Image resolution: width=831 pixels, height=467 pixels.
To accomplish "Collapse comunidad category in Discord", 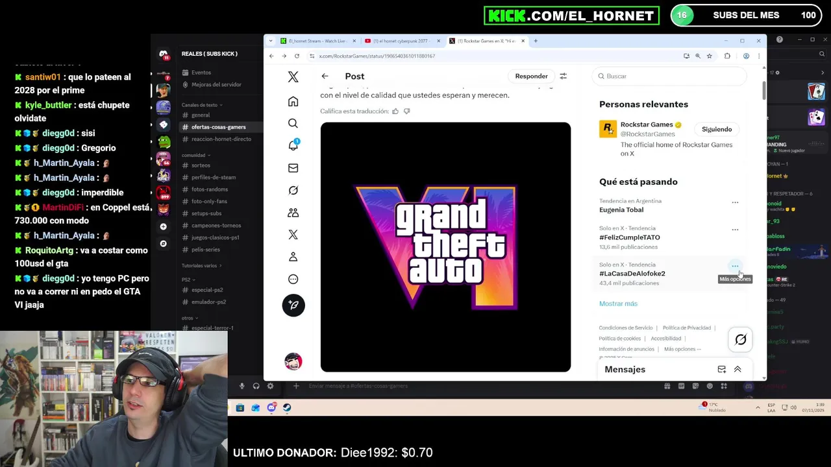I will (195, 155).
